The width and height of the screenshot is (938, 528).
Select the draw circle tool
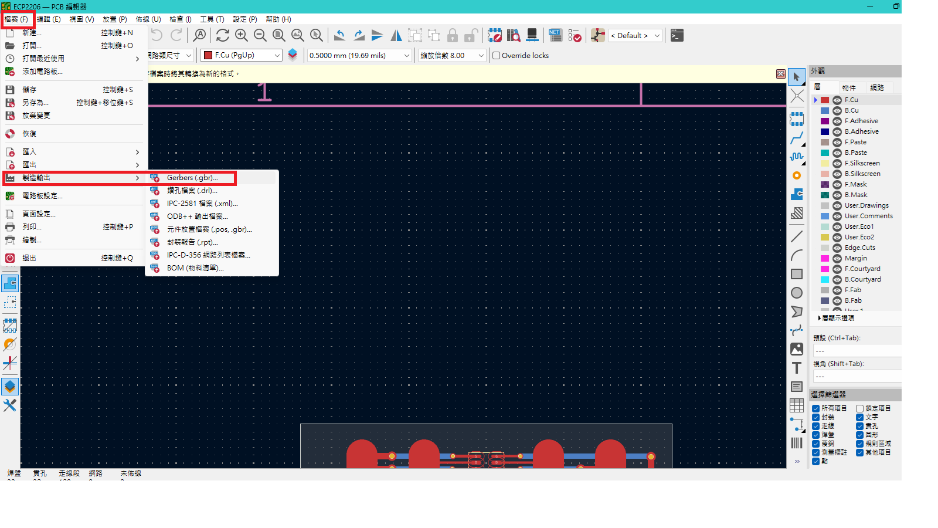(x=797, y=293)
